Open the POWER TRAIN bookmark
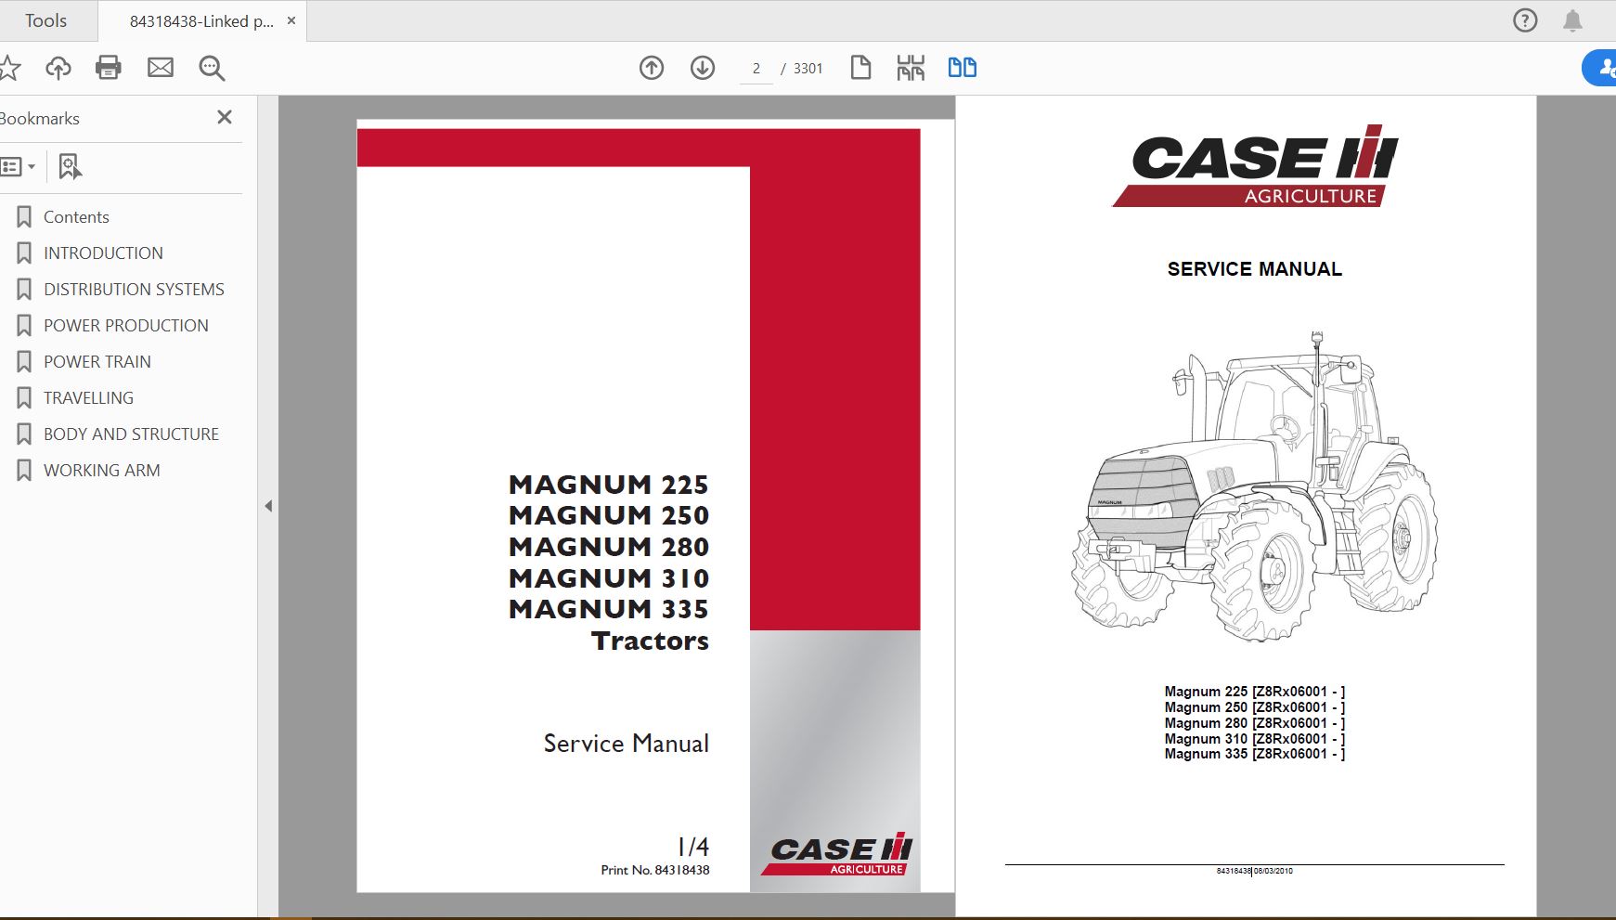This screenshot has height=920, width=1616. pyautogui.click(x=97, y=361)
